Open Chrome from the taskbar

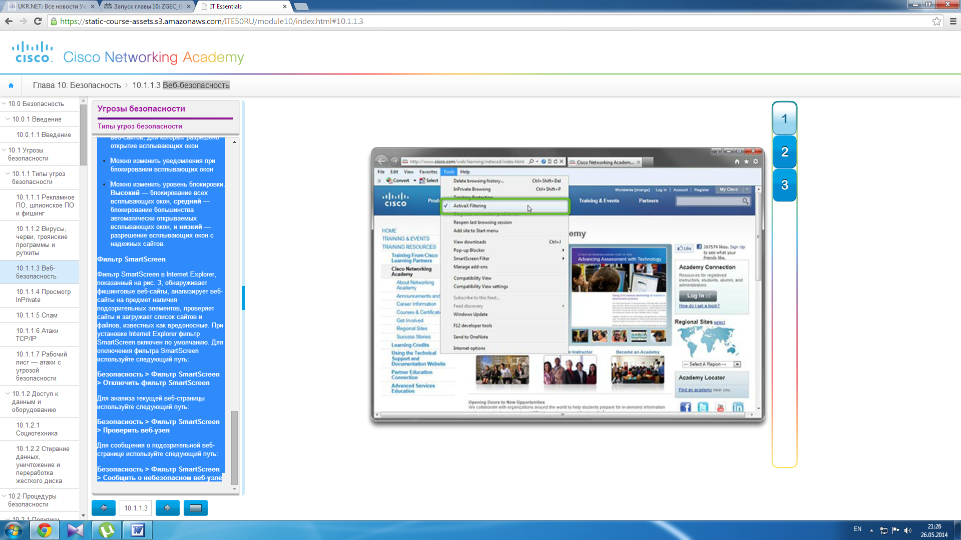pos(45,530)
